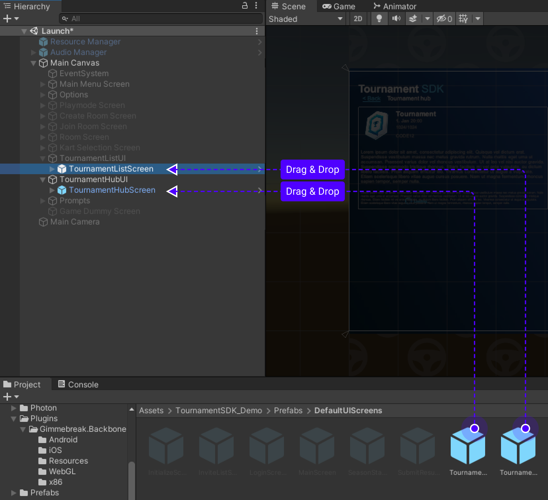Click the scene effects toggle icon
This screenshot has height=500, width=548.
(413, 19)
